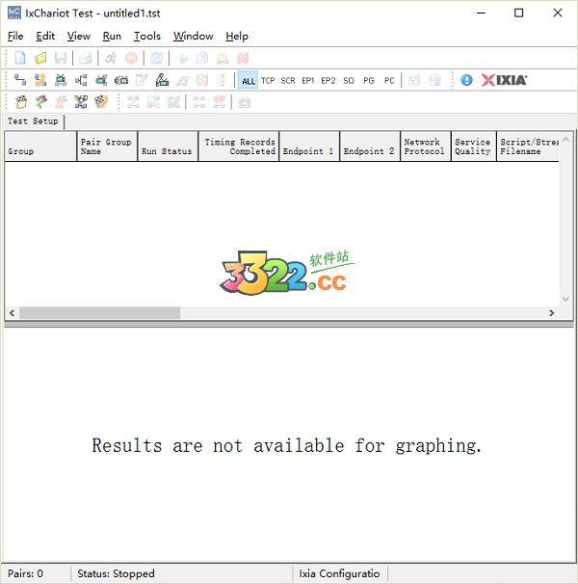The image size is (578, 584).
Task: Add a new endpoint pair icon
Action: (x=20, y=80)
